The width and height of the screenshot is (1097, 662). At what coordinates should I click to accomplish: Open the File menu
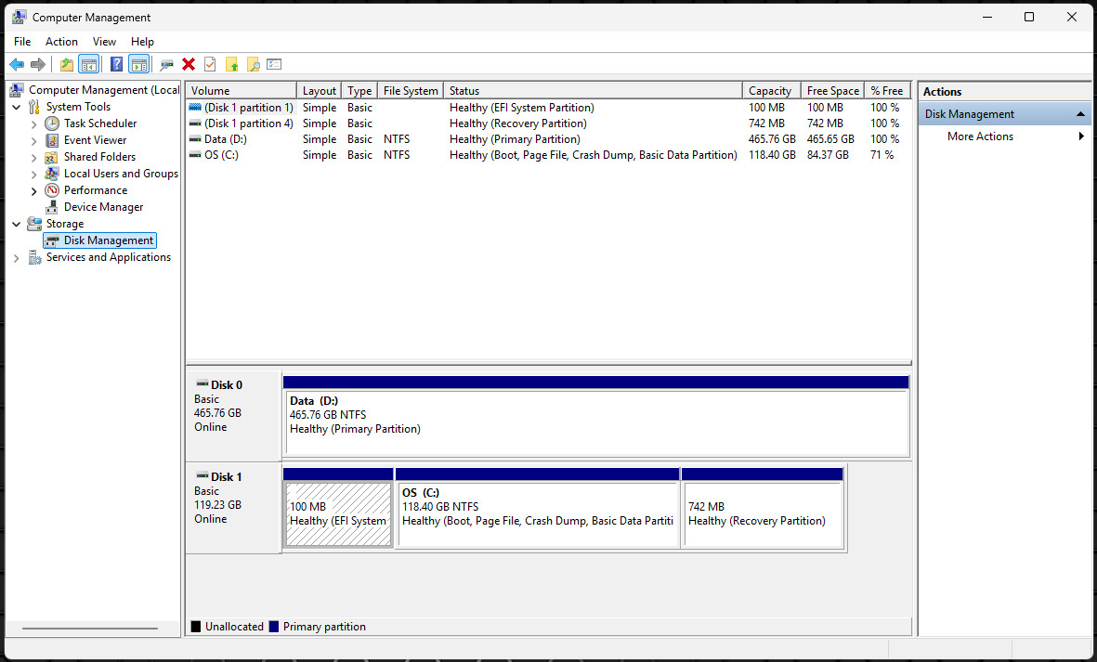pyautogui.click(x=22, y=41)
